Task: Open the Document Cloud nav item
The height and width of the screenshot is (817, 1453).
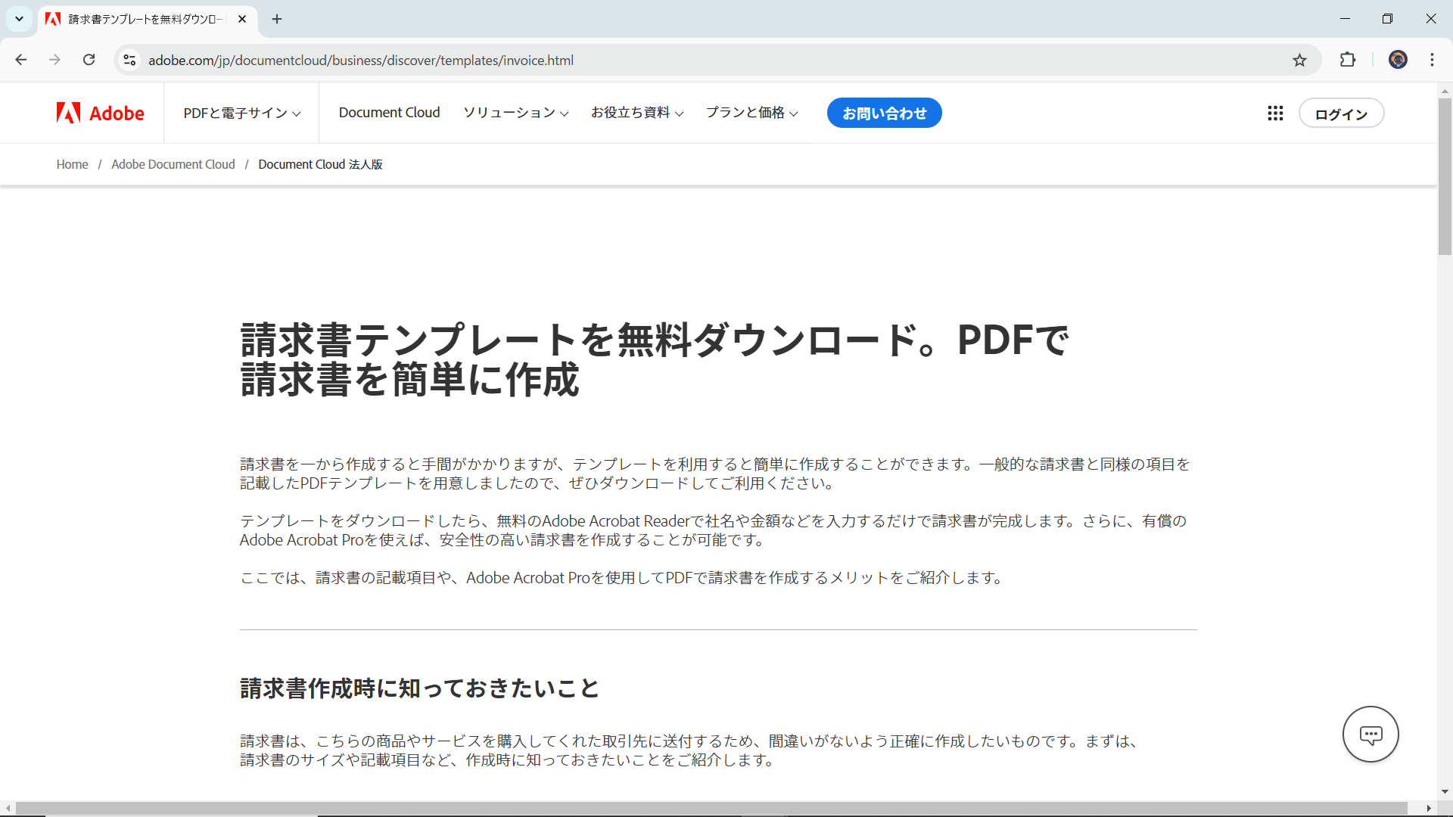Action: [x=389, y=113]
